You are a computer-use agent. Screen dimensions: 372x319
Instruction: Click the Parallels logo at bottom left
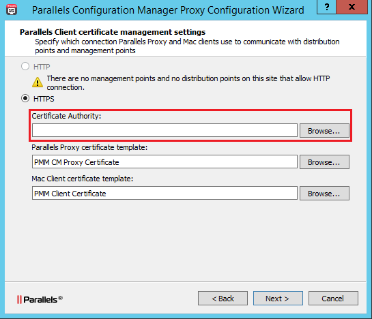coord(40,299)
